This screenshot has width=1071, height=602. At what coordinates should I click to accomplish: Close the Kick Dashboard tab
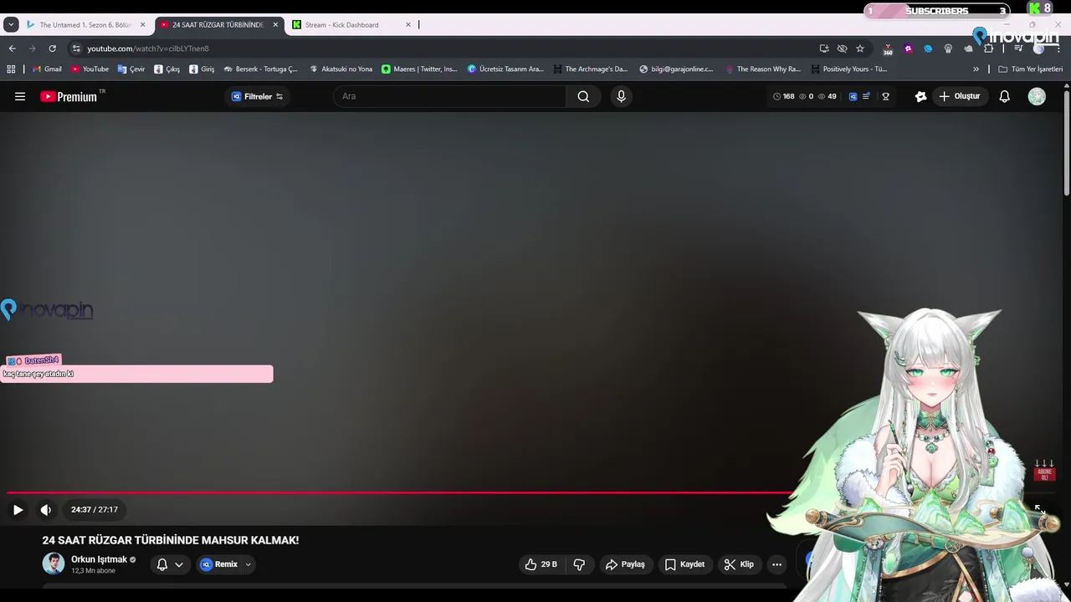tap(408, 25)
